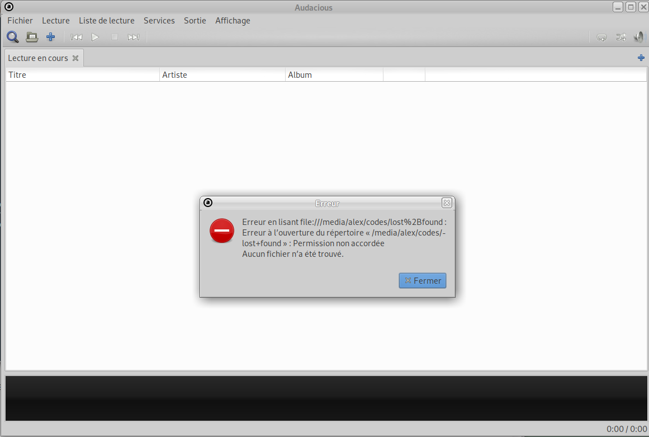Close the Erreur dialog via titlebar X

coord(447,203)
